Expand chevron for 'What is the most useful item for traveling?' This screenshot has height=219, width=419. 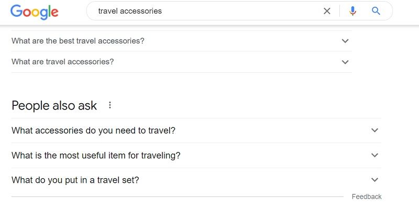pyautogui.click(x=374, y=155)
